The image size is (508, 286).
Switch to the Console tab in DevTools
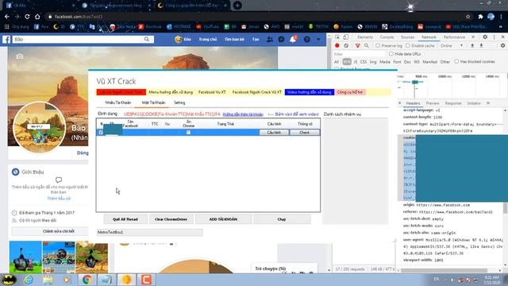coord(387,37)
